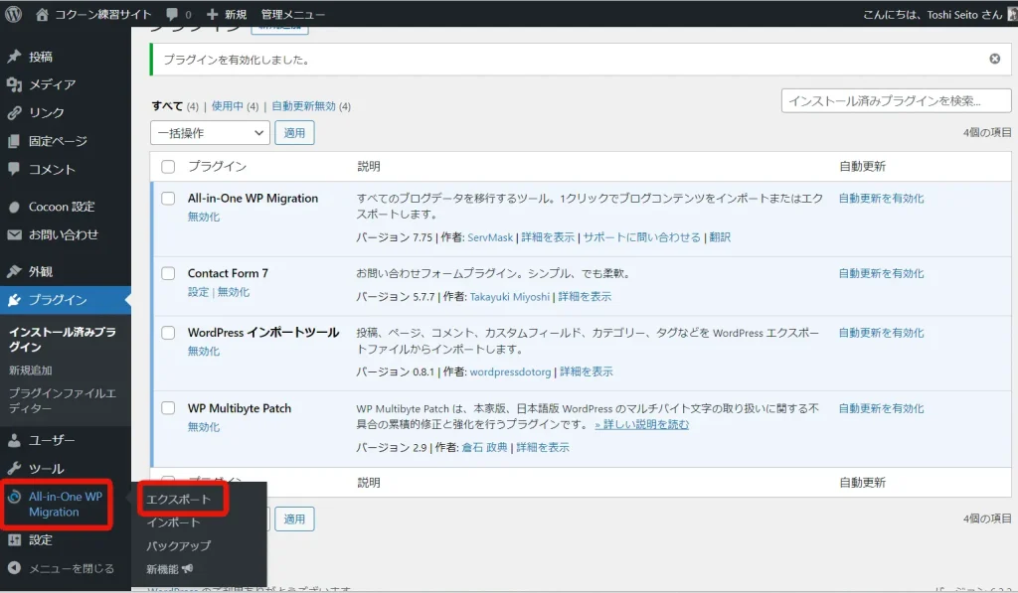Deactivate All-in-One WP Migration via 無効化

click(x=204, y=217)
